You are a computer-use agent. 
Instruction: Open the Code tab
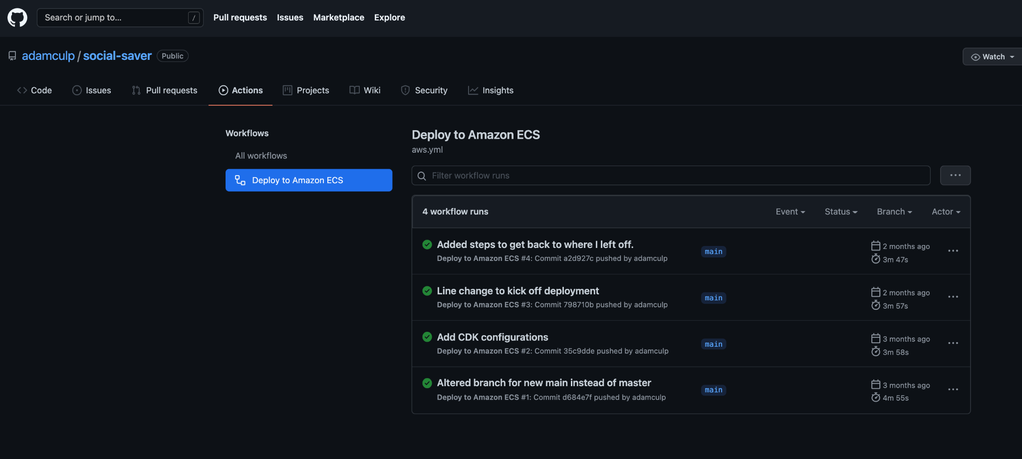34,90
